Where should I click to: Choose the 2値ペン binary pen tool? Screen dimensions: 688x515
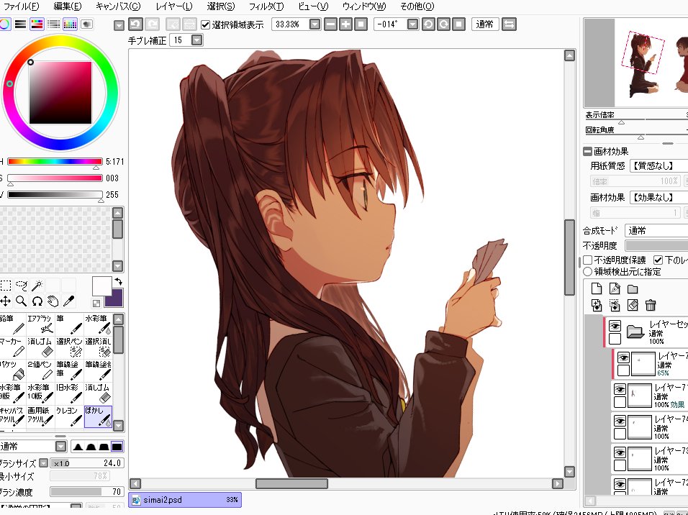[41, 370]
